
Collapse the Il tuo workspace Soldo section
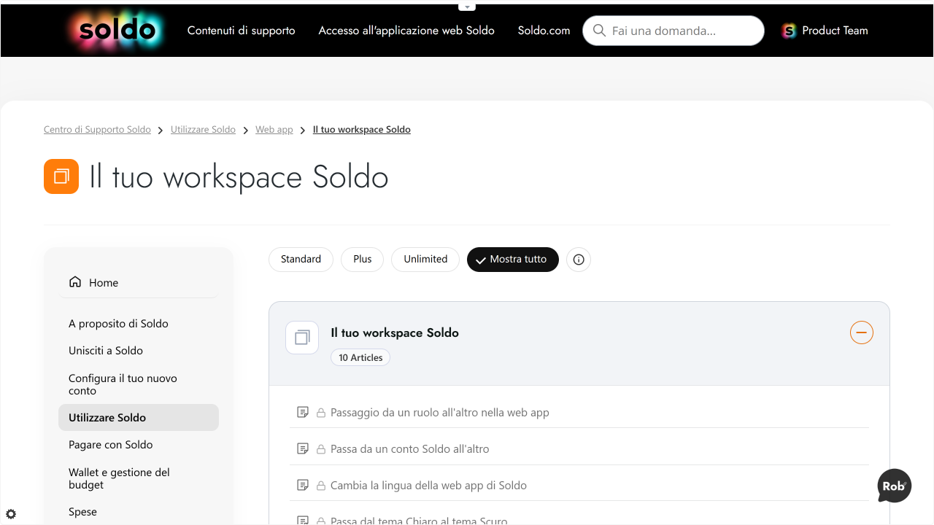[862, 332]
